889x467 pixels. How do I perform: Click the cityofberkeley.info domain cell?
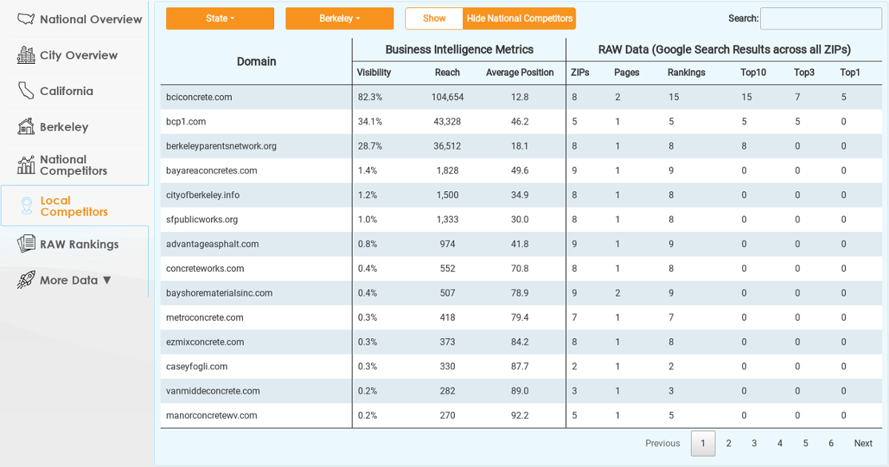(256, 195)
